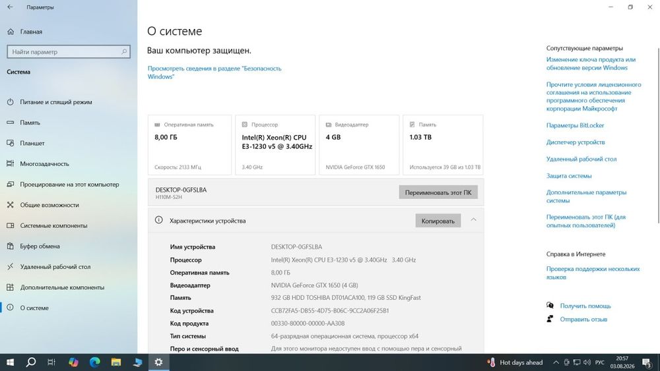
Task: Open Дополнительные параметры системы link
Action: pos(586,196)
